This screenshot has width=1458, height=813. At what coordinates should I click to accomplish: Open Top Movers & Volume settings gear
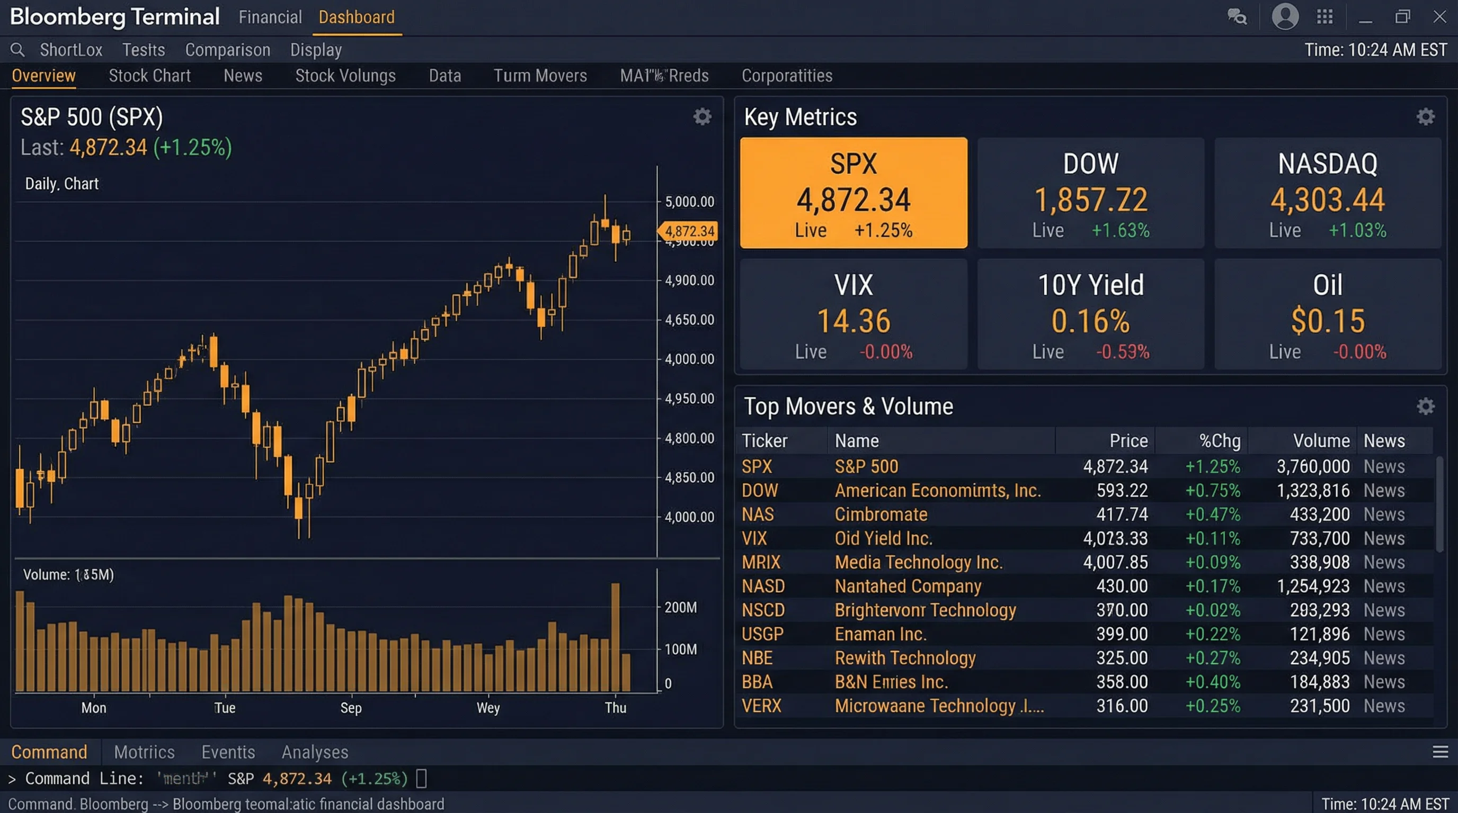(x=1425, y=406)
